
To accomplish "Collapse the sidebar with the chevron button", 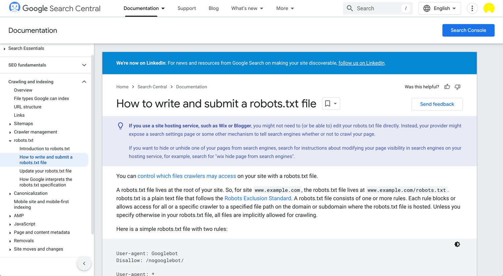I will (84, 263).
